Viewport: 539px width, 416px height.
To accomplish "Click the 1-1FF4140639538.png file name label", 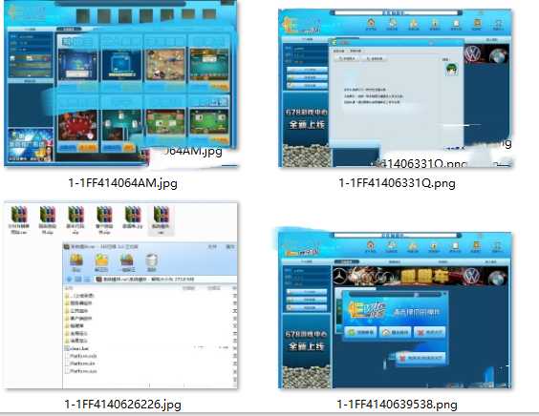I will [x=397, y=404].
